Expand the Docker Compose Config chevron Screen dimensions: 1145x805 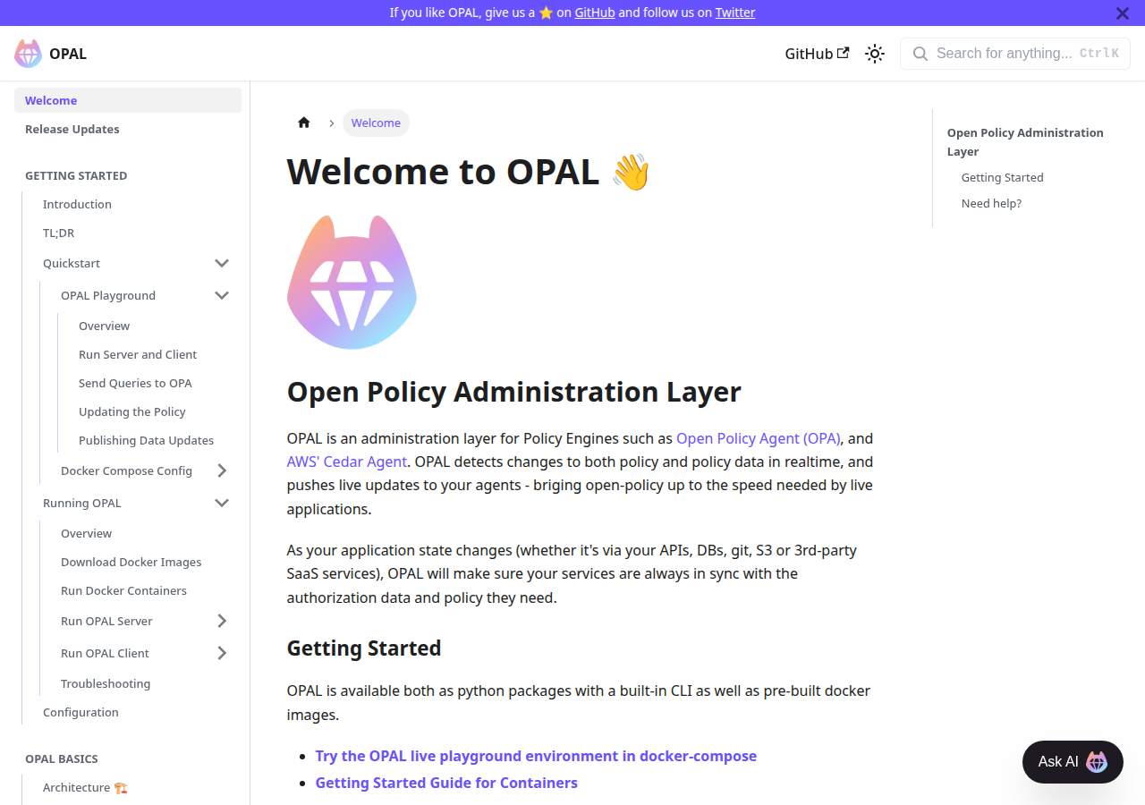pyautogui.click(x=222, y=470)
